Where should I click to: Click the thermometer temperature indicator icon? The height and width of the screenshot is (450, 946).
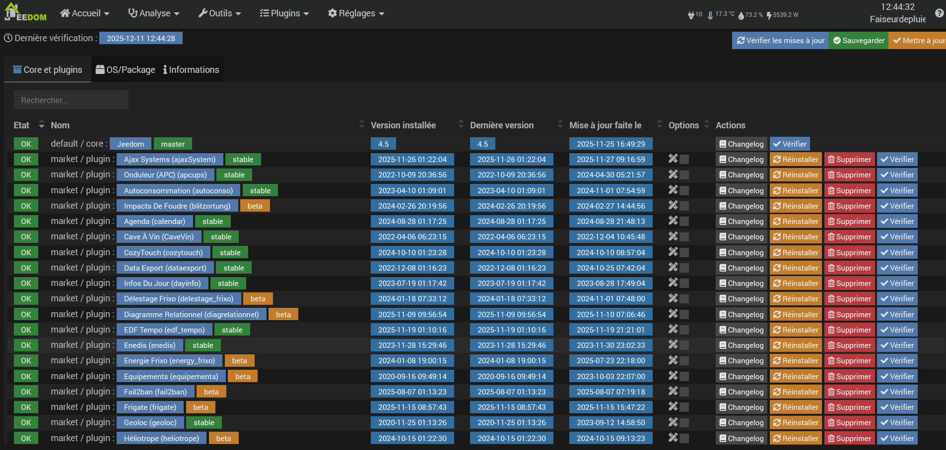(710, 15)
